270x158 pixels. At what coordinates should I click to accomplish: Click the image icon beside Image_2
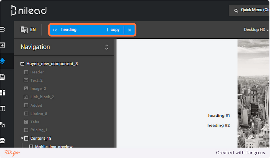tap(26, 88)
